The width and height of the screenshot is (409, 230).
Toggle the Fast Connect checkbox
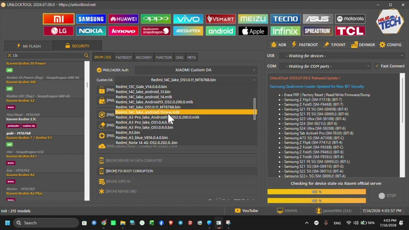click(377, 66)
